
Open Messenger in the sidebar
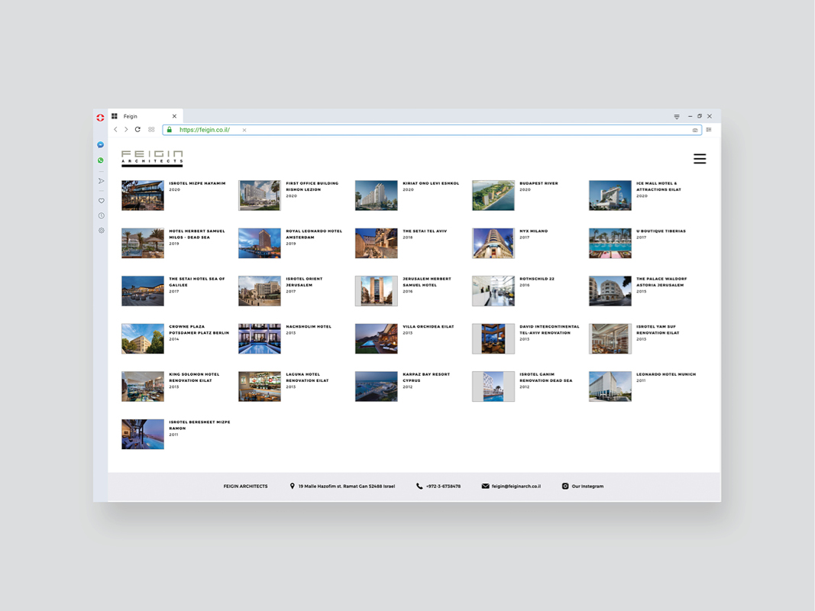tap(101, 145)
